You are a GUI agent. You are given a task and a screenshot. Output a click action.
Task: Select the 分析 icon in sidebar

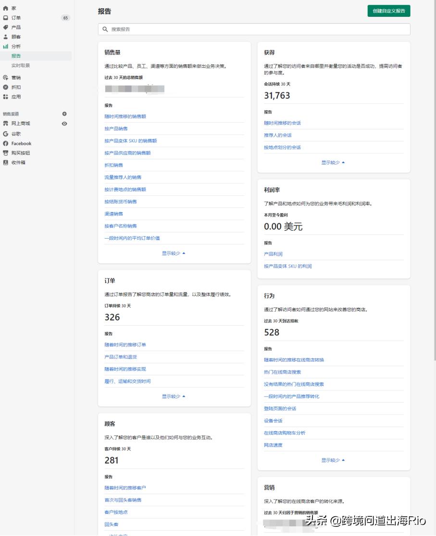pos(6,46)
